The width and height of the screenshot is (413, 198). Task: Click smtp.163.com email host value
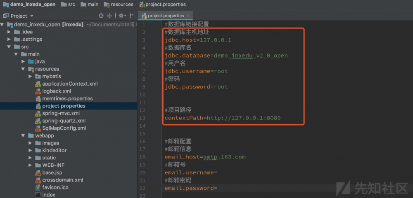[x=224, y=157]
